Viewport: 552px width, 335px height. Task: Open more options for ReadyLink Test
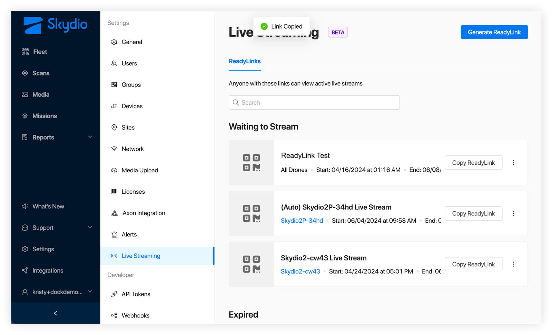(x=513, y=163)
